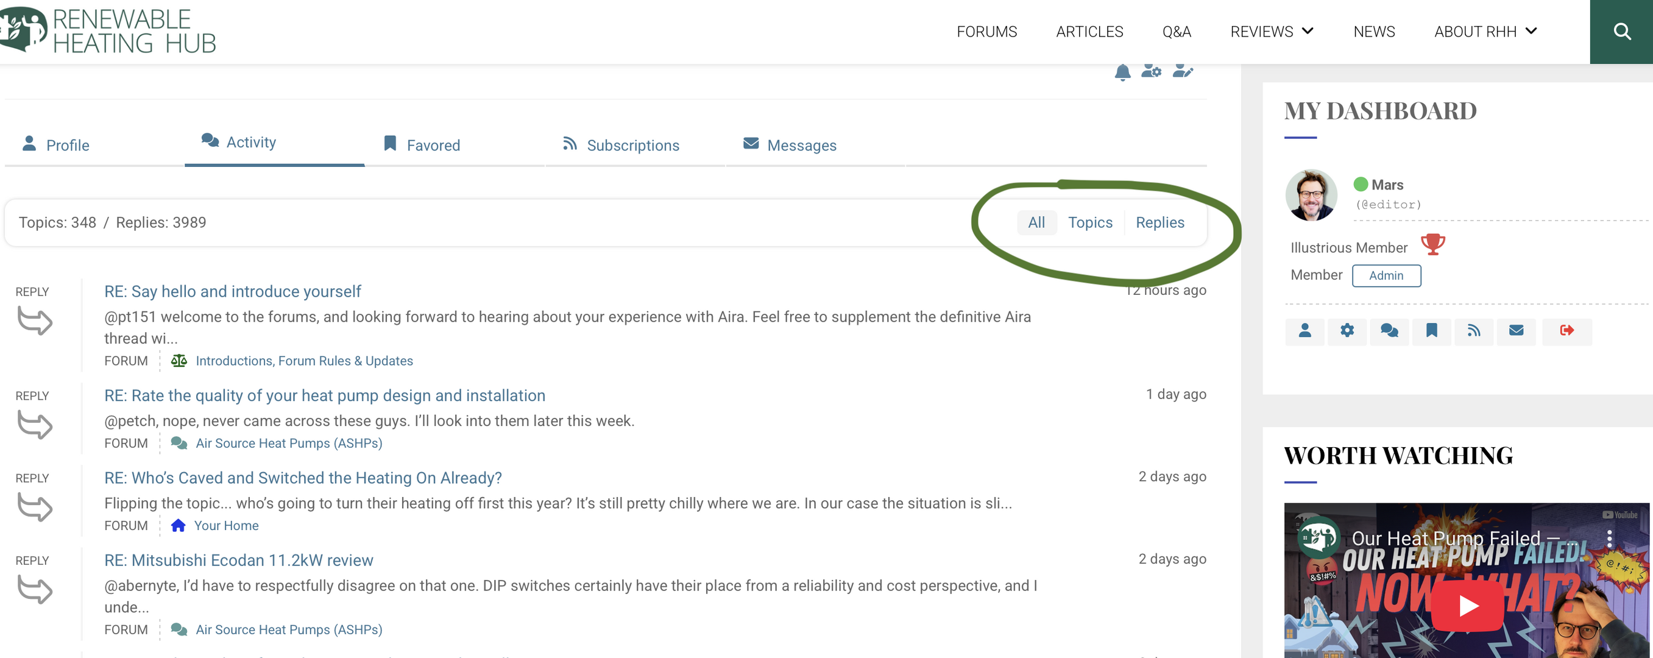
Task: Play the Our Heat Pump Failed video
Action: 1468,606
